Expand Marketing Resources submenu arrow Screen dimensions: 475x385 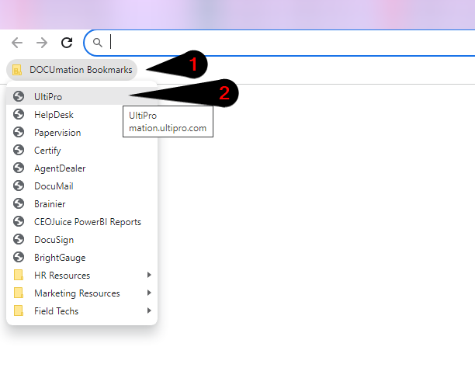click(149, 293)
